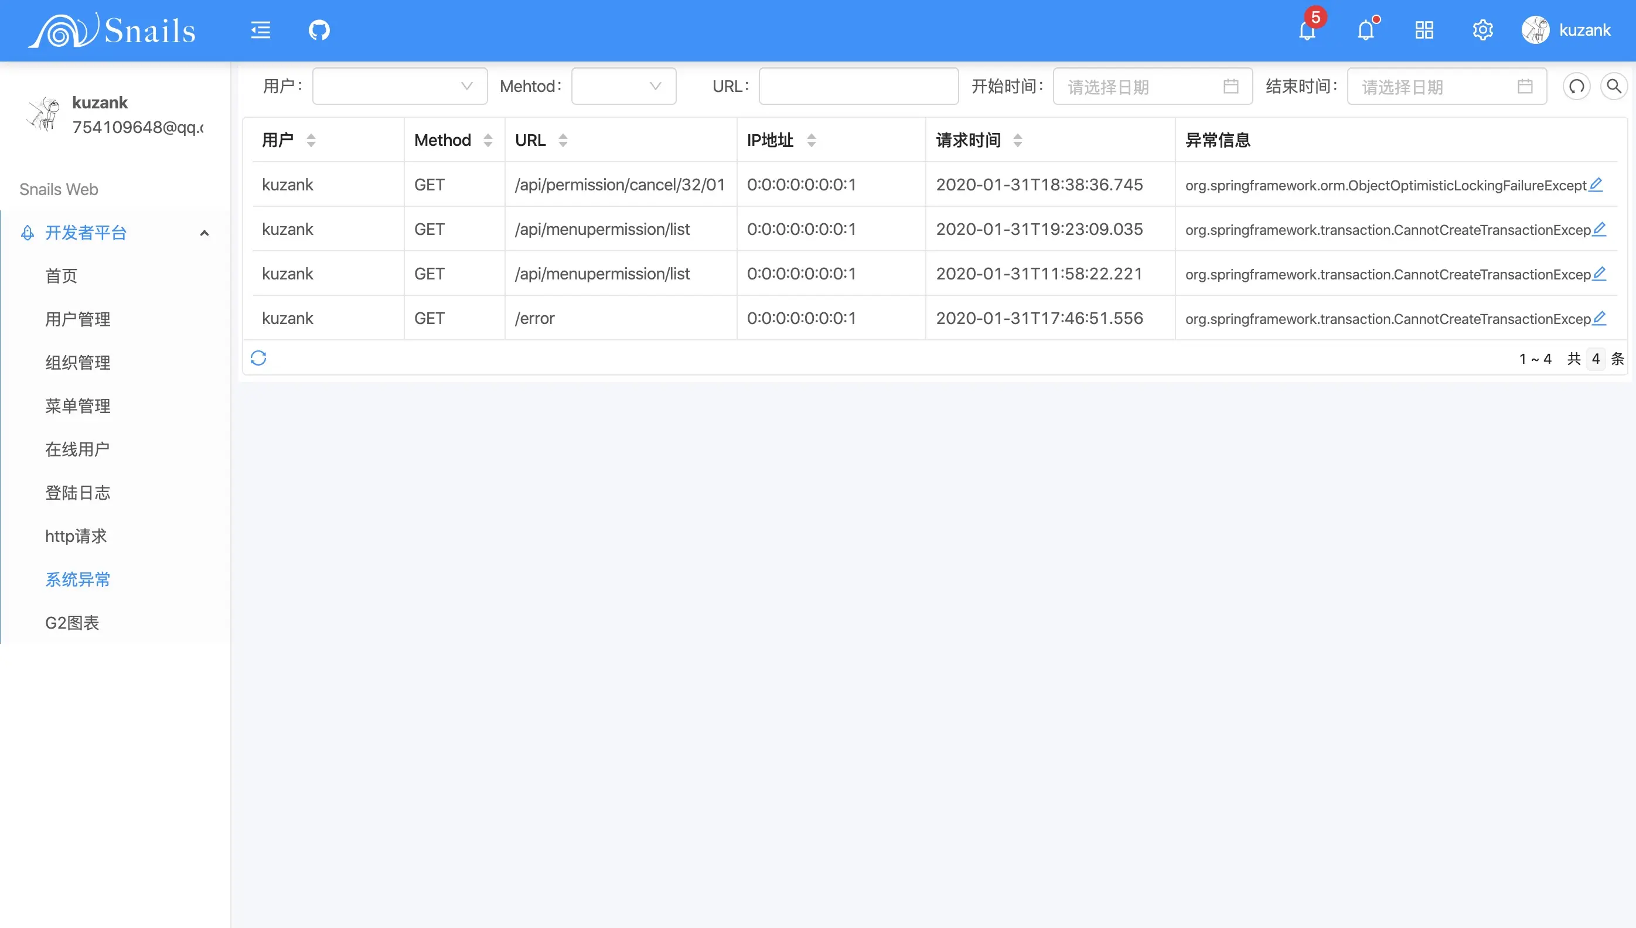Sort table by IP地址 column
1636x928 pixels.
[810, 139]
